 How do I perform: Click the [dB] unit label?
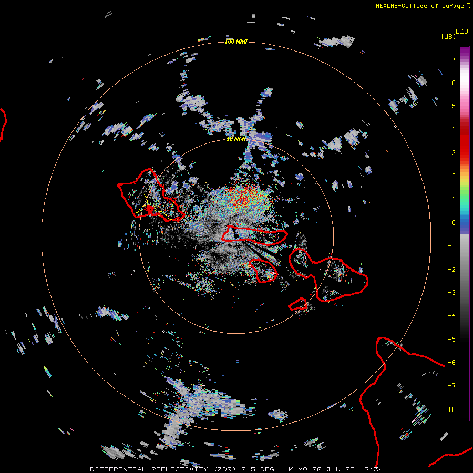[449, 36]
